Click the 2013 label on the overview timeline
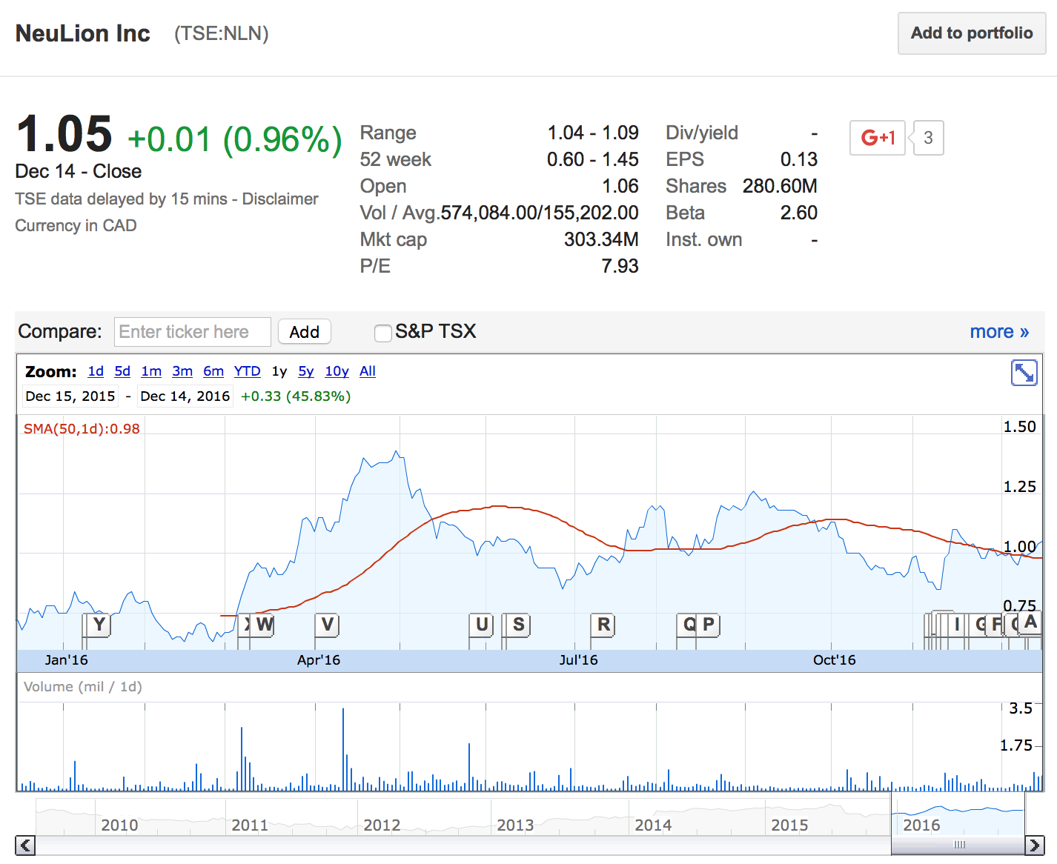Screen dimensions: 1057x864 [515, 825]
